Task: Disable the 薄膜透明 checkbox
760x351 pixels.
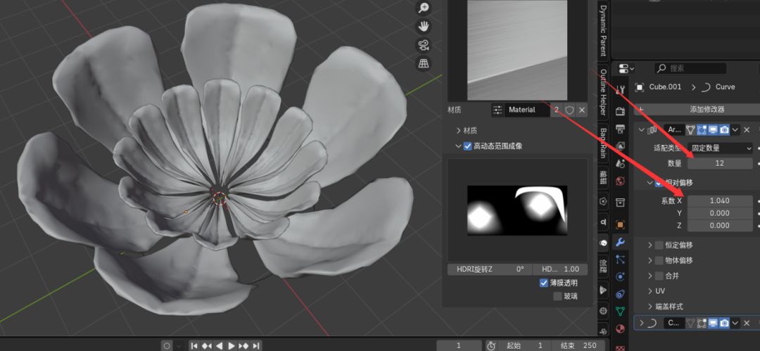Action: (x=544, y=283)
